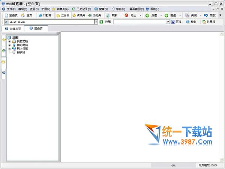Close the sidebar panel with X
Screen dimensions: 225x169
point(58,34)
